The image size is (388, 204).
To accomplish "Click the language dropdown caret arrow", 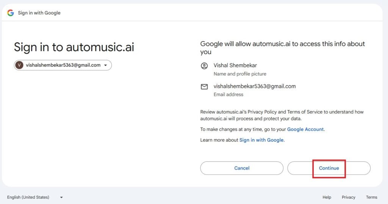I will (61, 197).
